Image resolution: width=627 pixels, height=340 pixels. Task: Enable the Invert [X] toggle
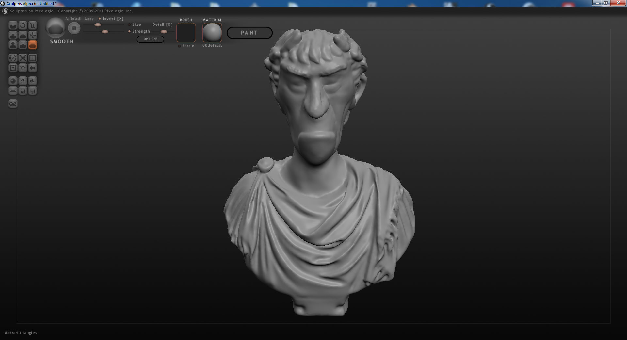(101, 19)
